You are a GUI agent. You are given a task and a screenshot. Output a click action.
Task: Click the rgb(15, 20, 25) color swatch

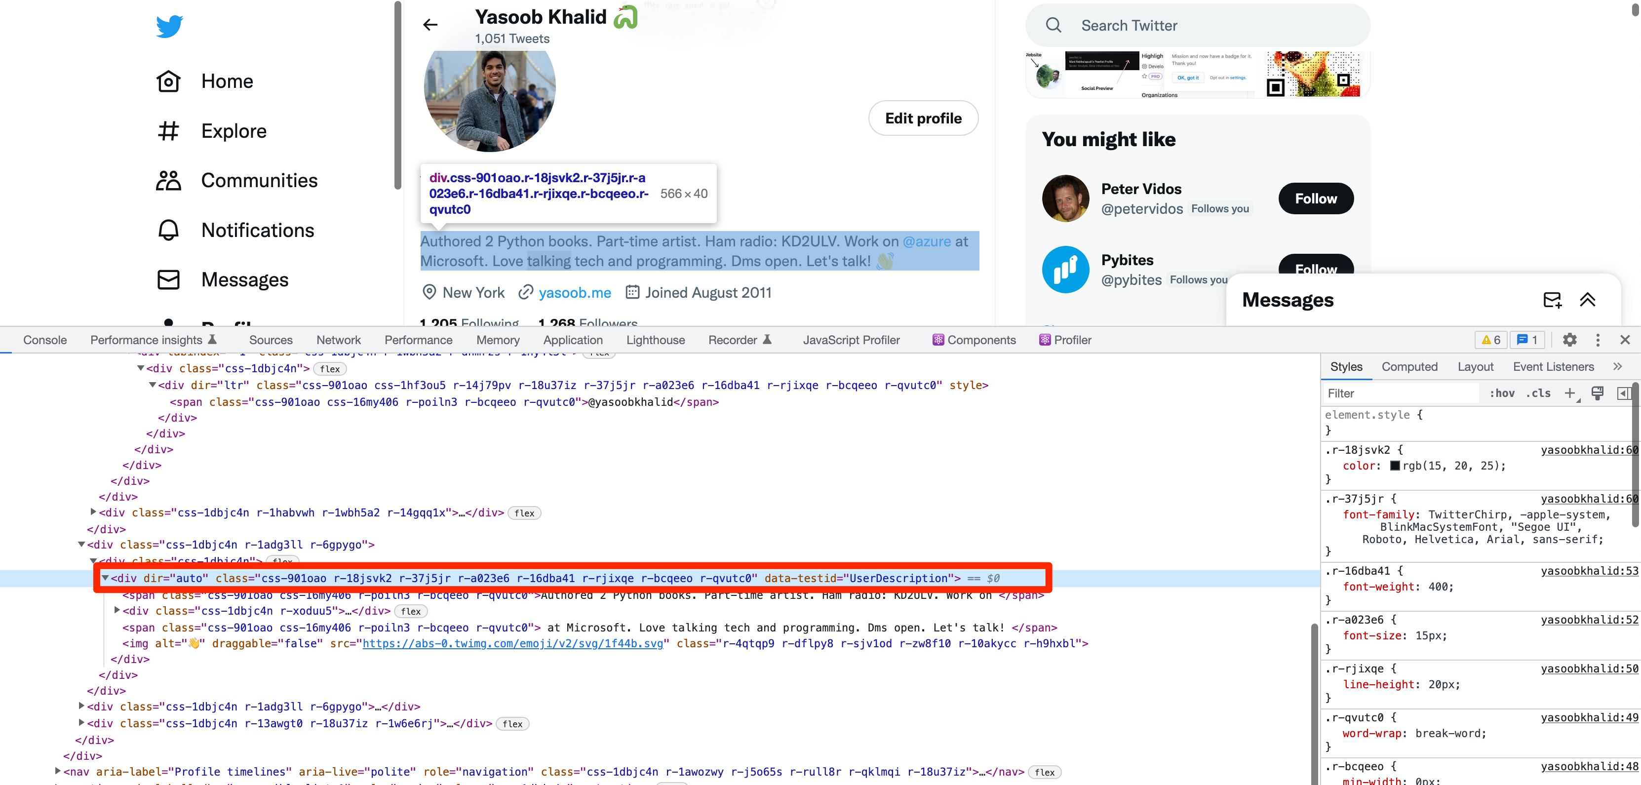pyautogui.click(x=1395, y=466)
